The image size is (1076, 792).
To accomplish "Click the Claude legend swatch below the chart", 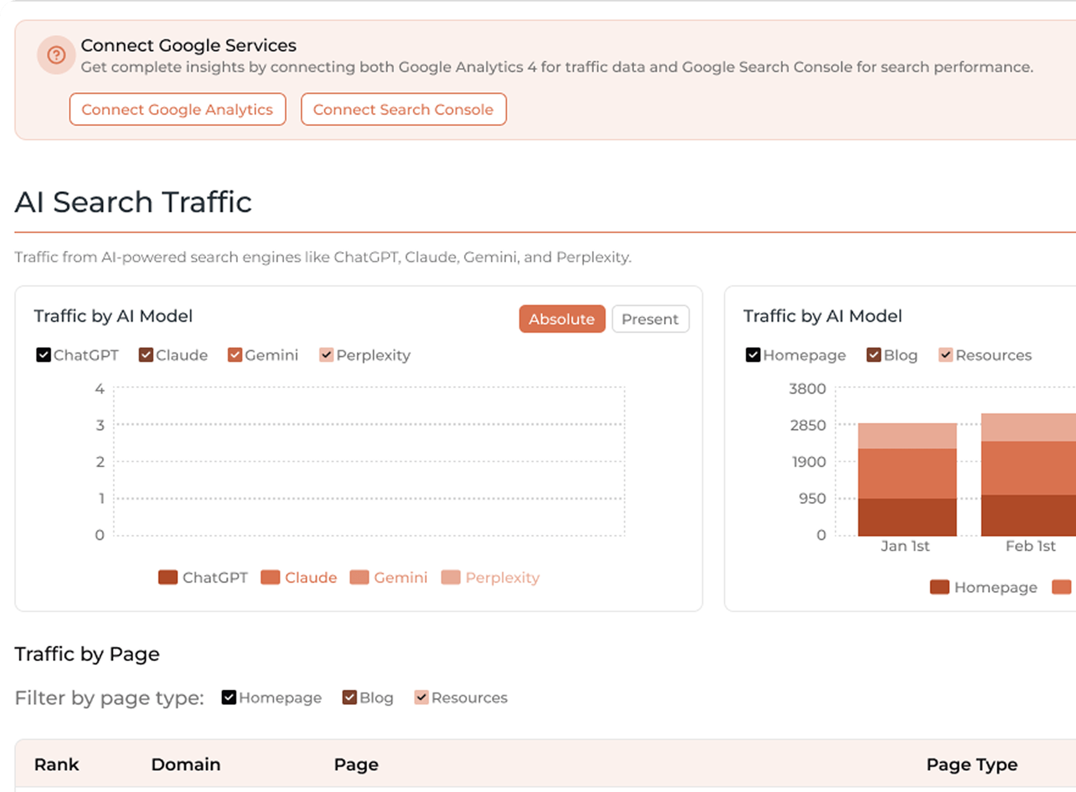I will click(270, 577).
